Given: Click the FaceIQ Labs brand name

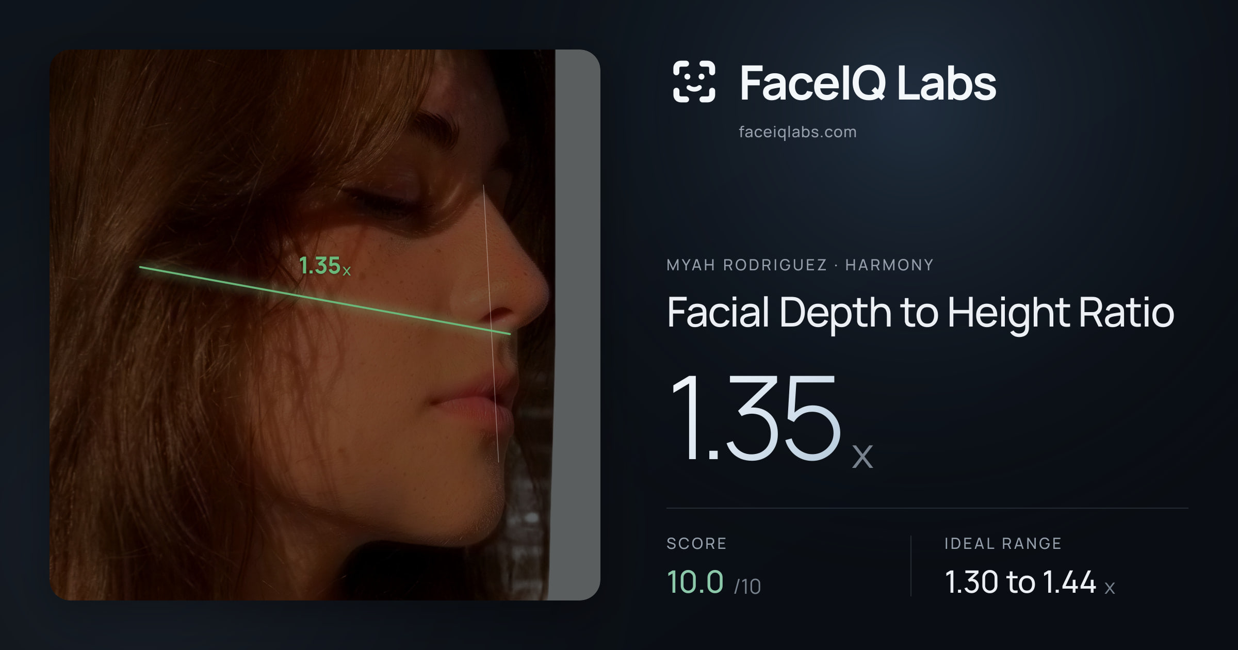Looking at the screenshot, I should pyautogui.click(x=868, y=83).
